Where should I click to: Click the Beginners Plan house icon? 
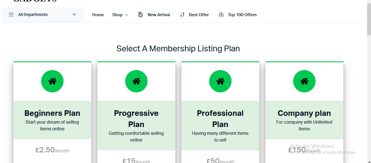pos(52,81)
